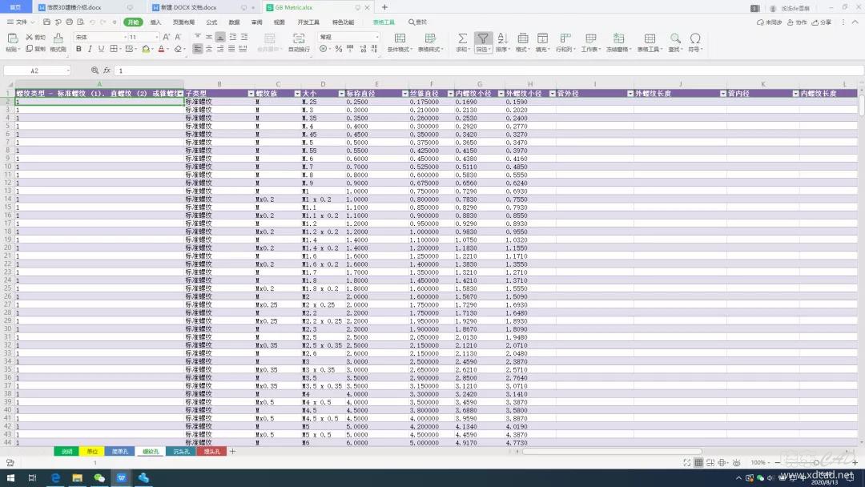Toggle Bold formatting

coord(78,50)
